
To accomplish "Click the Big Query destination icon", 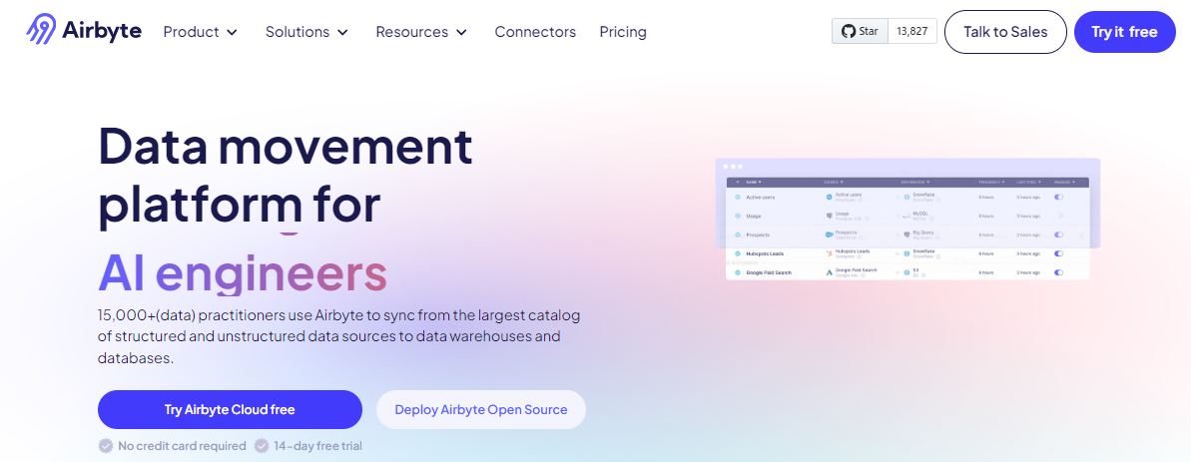I will pos(906,234).
